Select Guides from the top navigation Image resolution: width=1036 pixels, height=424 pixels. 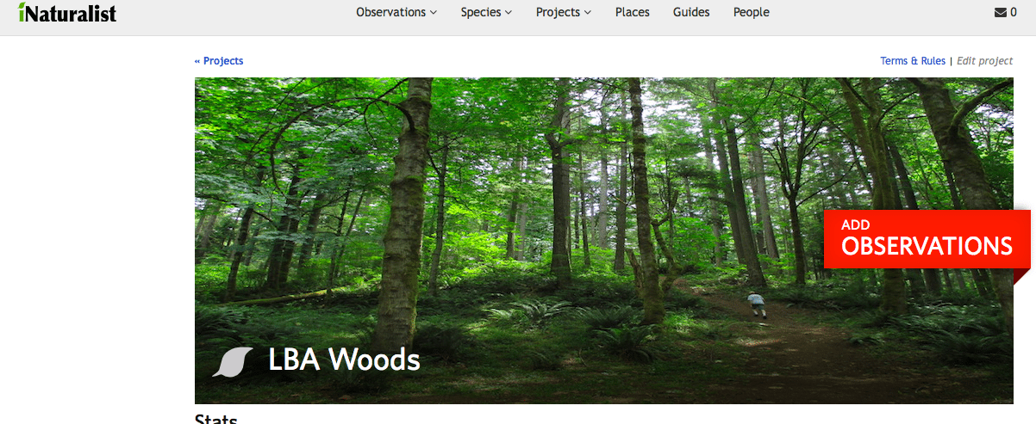coord(691,12)
